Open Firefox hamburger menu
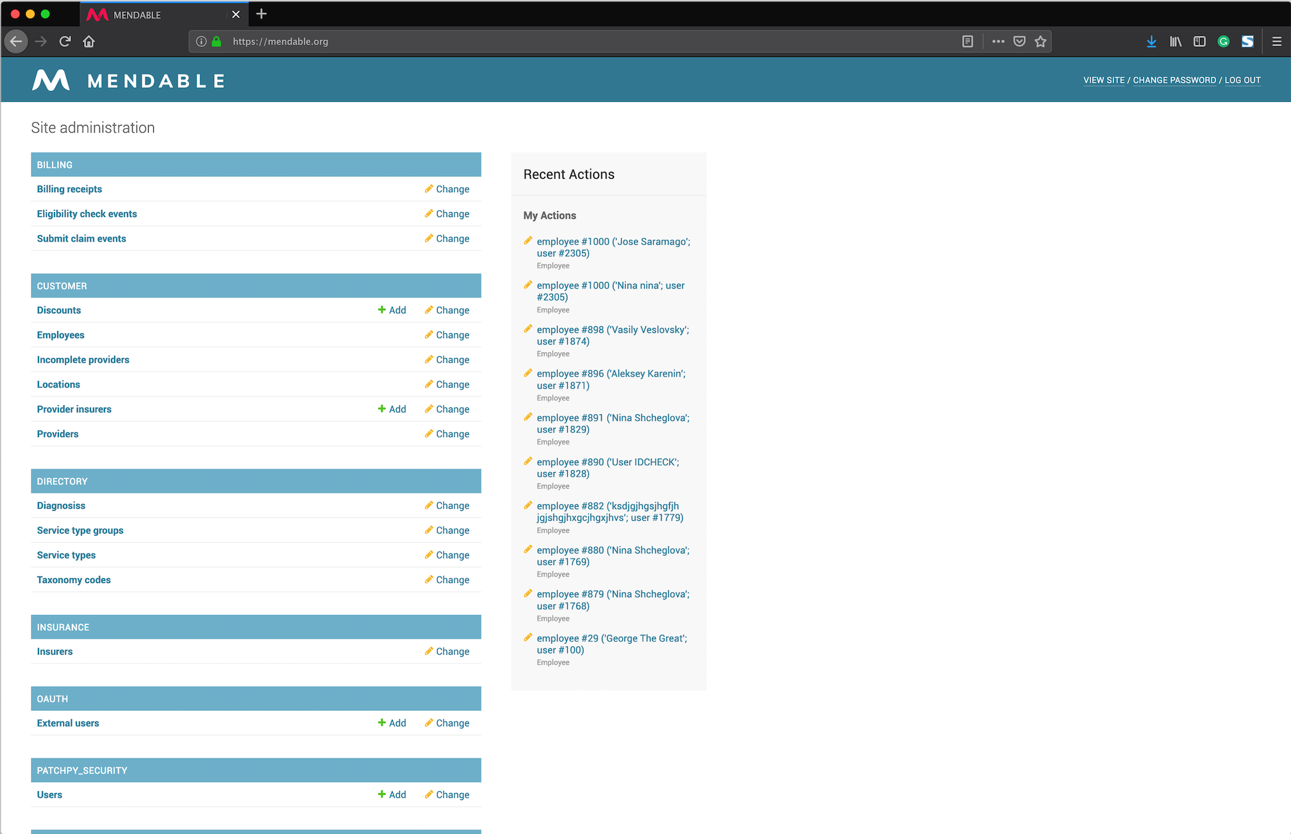Image resolution: width=1291 pixels, height=834 pixels. click(1276, 42)
